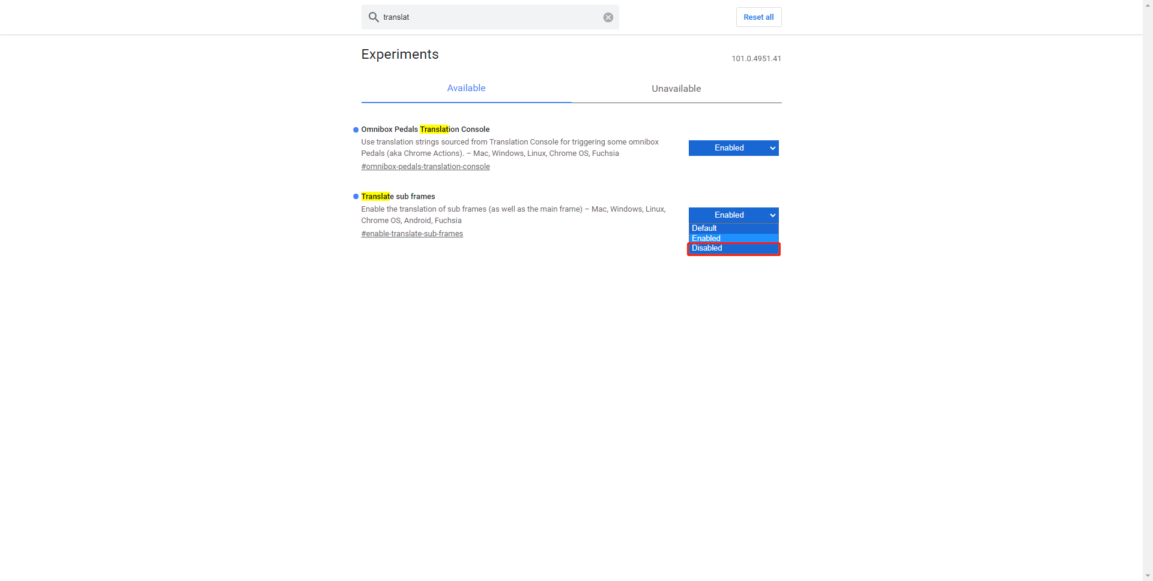Click the Reset all button
This screenshot has width=1153, height=581.
758,17
